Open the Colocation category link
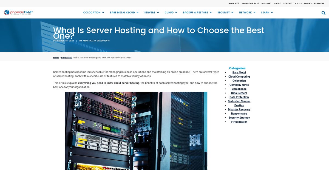This screenshot has width=329, height=170. (x=239, y=81)
